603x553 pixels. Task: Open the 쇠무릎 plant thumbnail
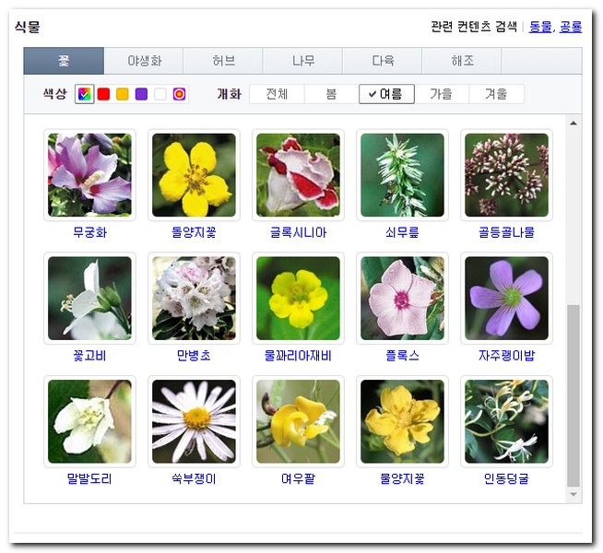tap(402, 175)
